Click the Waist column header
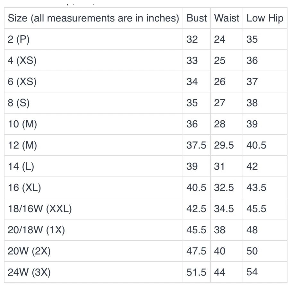Image resolution: width=292 pixels, height=292 pixels. [227, 18]
